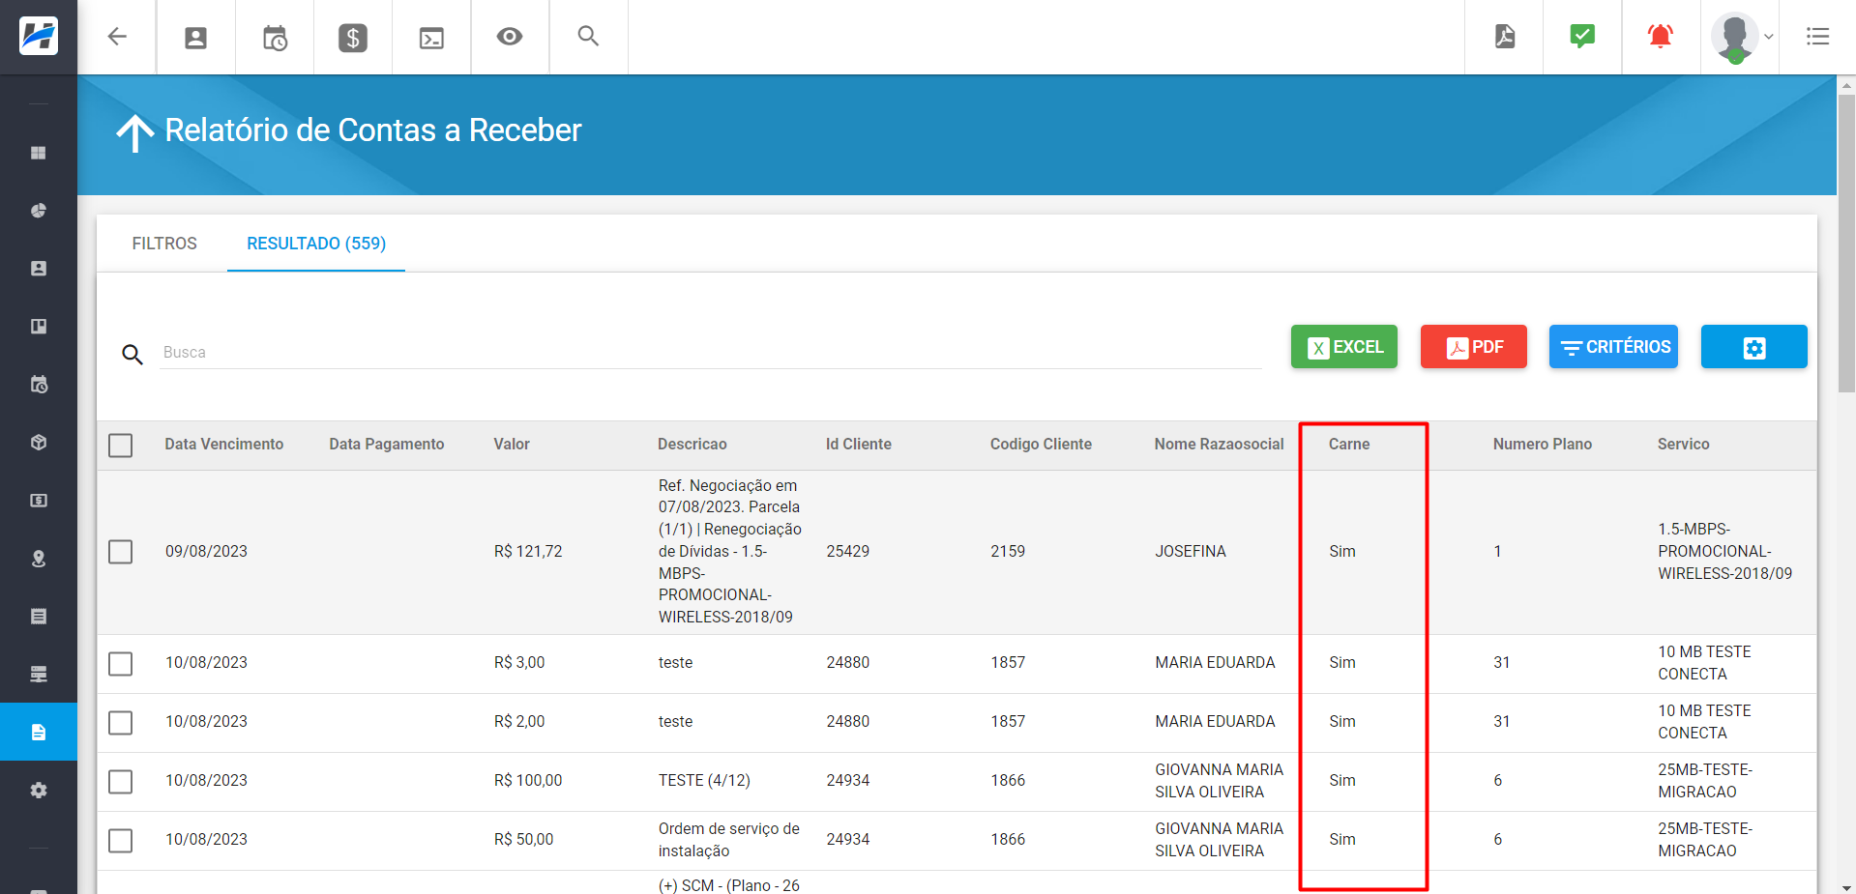Screen dimensions: 1856x894
Task: Open the list menu icon at far right
Action: click(1818, 37)
